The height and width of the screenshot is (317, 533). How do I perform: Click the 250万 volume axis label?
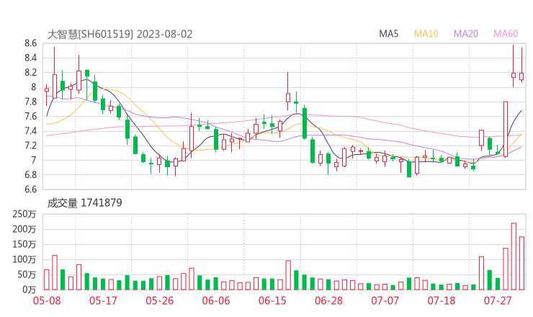tap(24, 214)
